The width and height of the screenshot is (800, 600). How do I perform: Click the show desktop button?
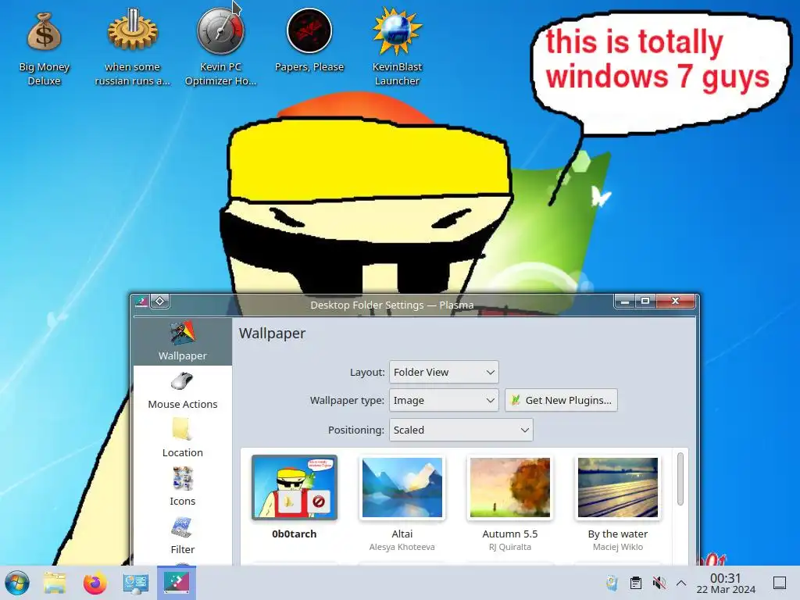(x=780, y=583)
